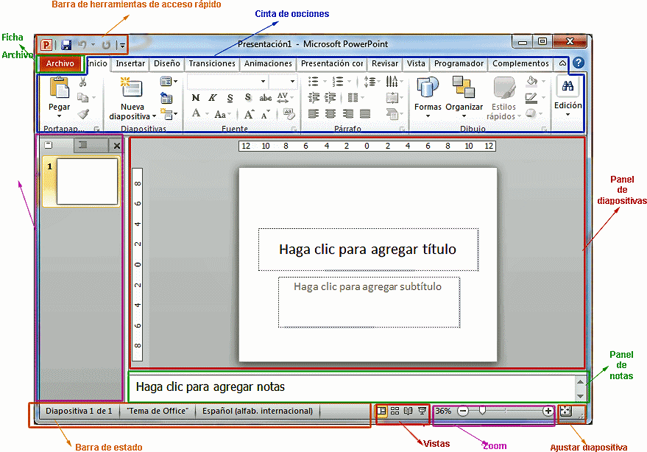Open the Section dropdown in Diapositivas
This screenshot has height=452, width=647.
point(169,113)
